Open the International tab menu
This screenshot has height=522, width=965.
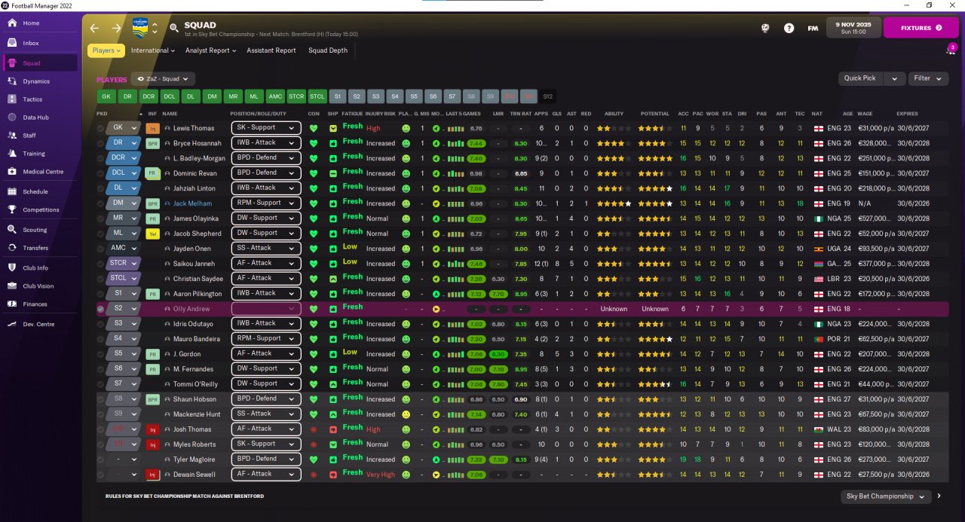point(152,50)
